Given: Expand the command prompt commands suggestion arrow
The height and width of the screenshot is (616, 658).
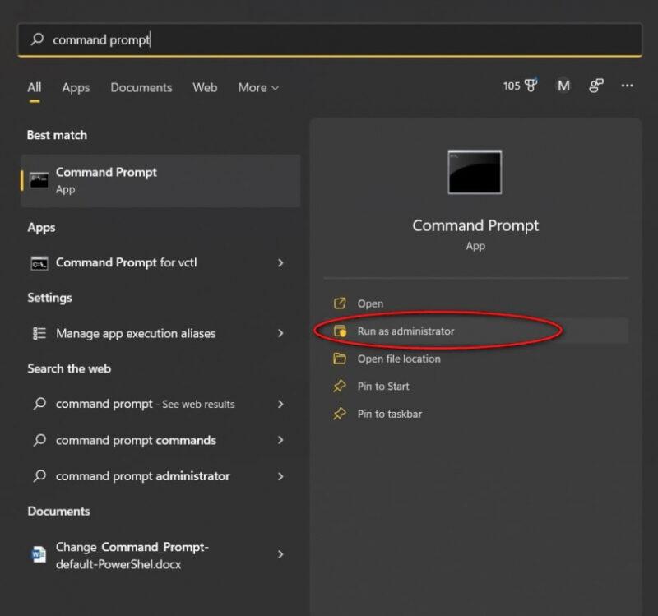Looking at the screenshot, I should 280,440.
